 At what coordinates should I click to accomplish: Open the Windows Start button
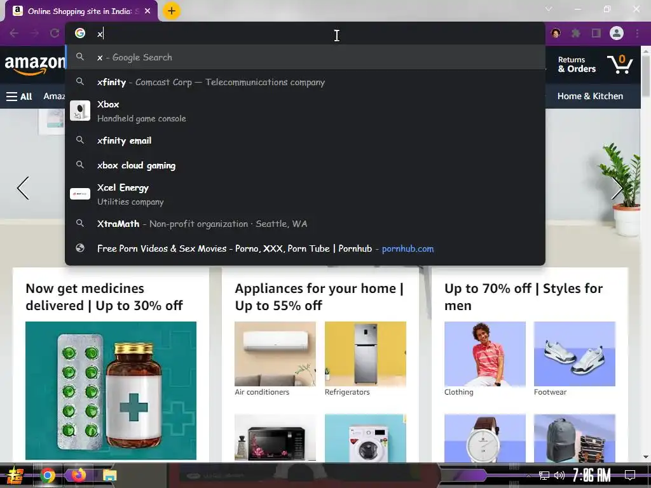pos(15,475)
